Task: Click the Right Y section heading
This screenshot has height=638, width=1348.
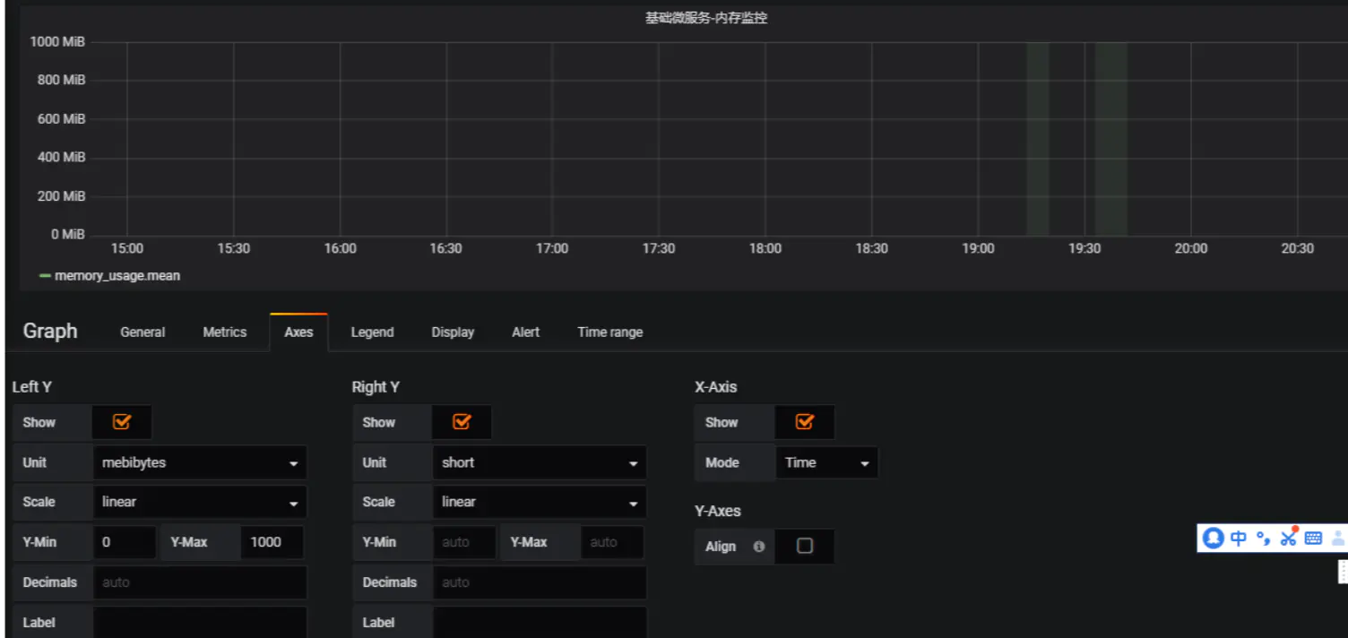Action: tap(376, 387)
